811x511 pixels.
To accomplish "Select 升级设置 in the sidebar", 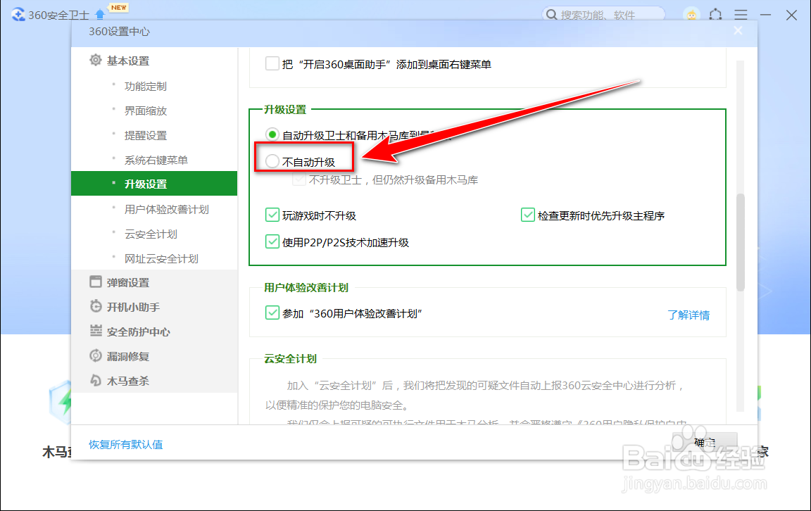I will (154, 184).
